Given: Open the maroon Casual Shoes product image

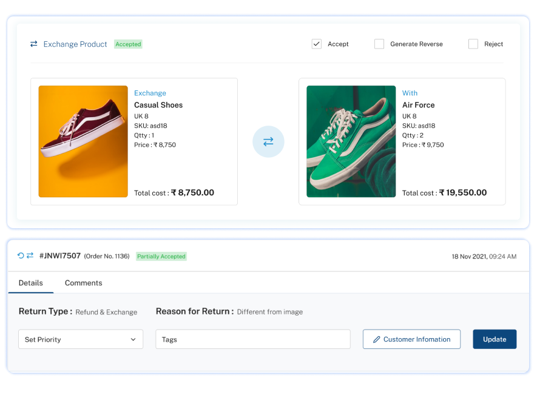Looking at the screenshot, I should point(83,141).
